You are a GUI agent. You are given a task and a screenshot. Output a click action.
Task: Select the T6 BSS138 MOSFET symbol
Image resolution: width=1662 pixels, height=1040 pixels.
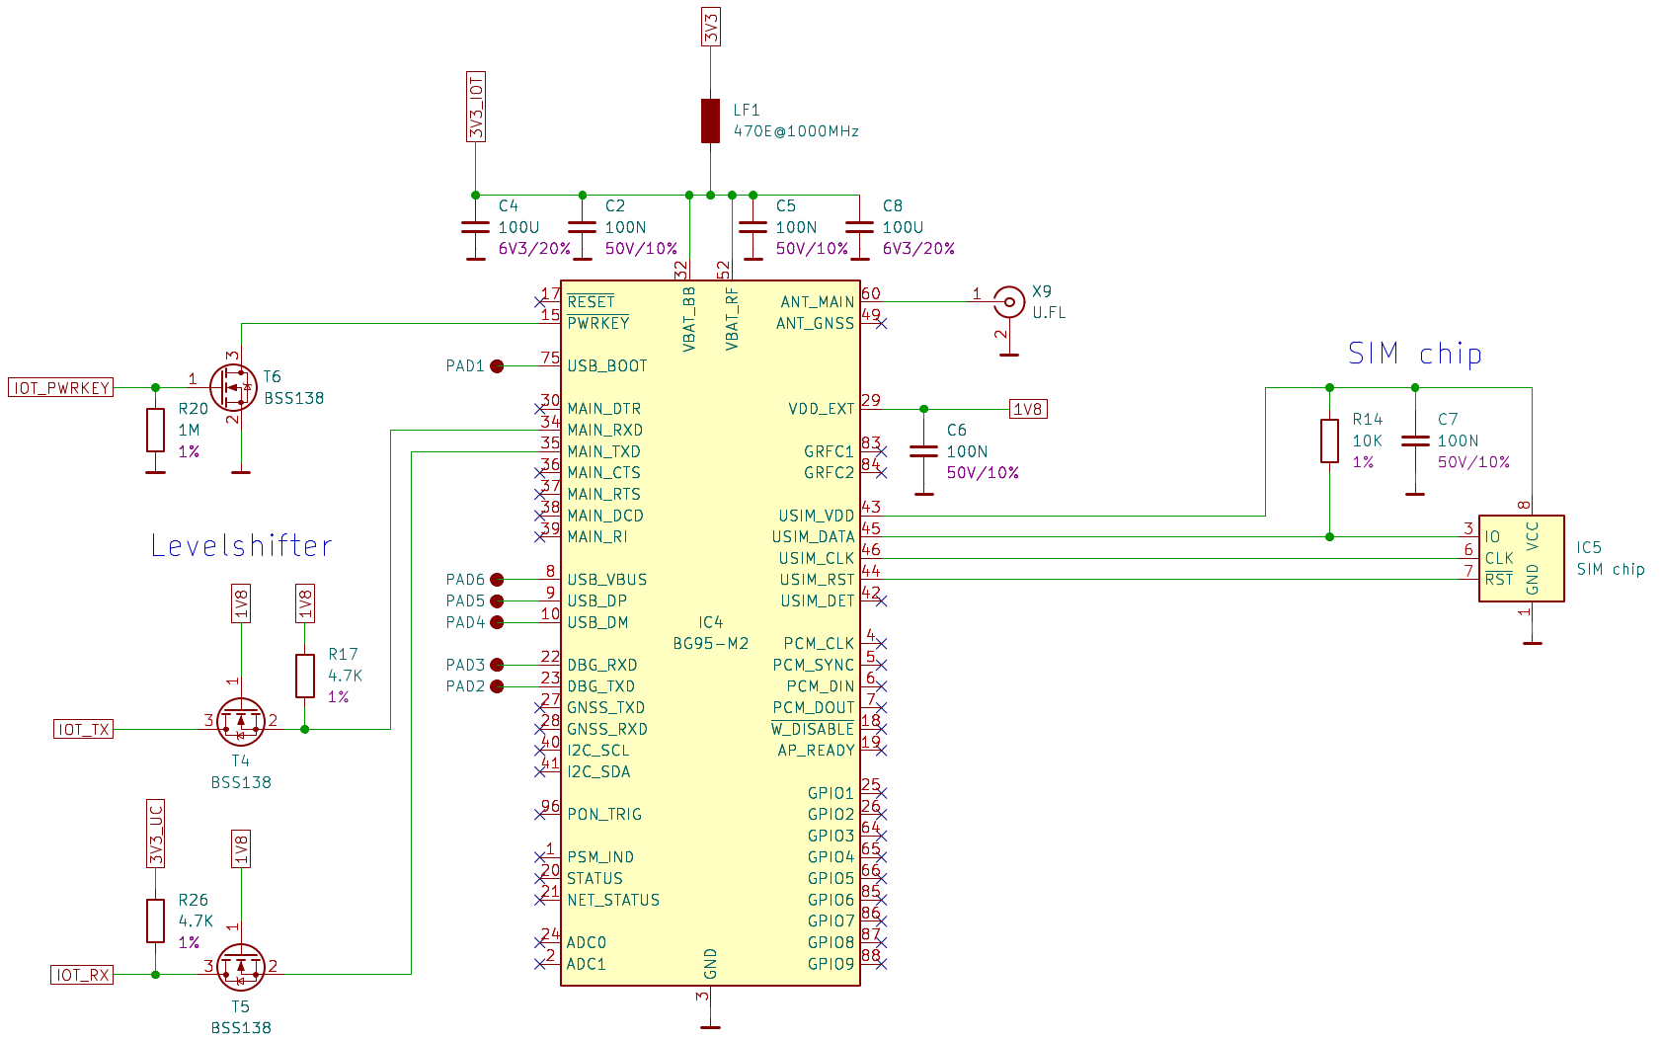click(234, 388)
